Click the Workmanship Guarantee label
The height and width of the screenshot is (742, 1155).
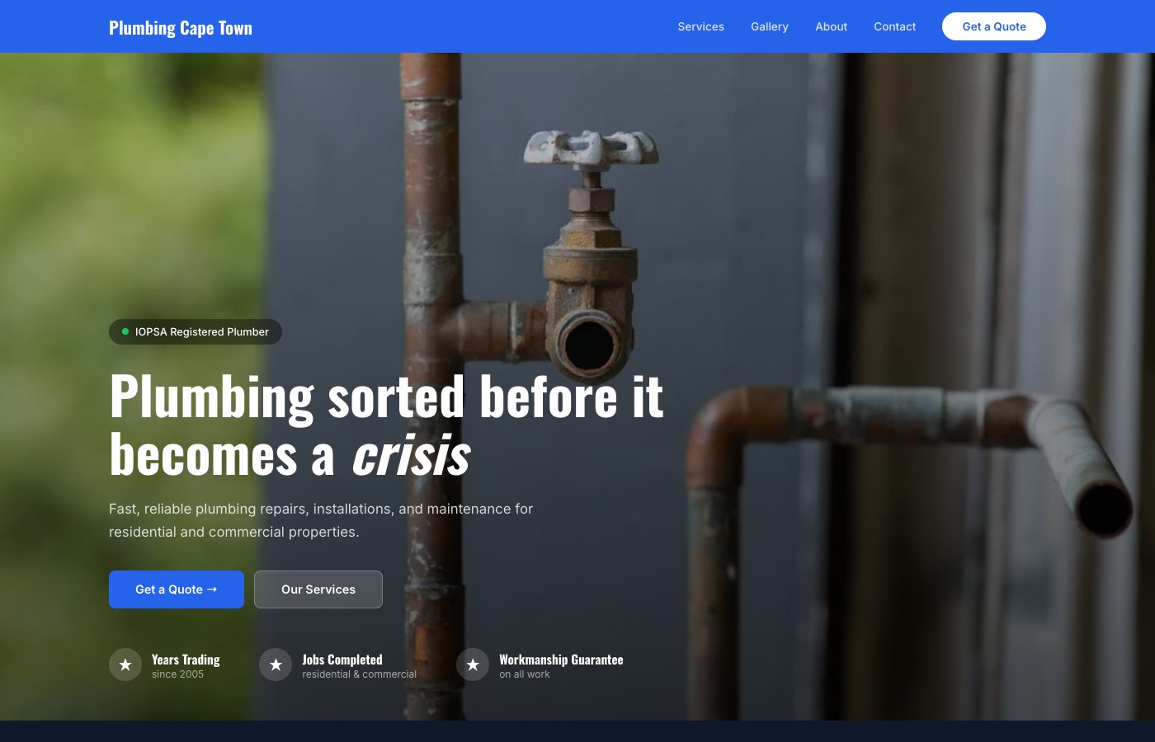point(561,660)
